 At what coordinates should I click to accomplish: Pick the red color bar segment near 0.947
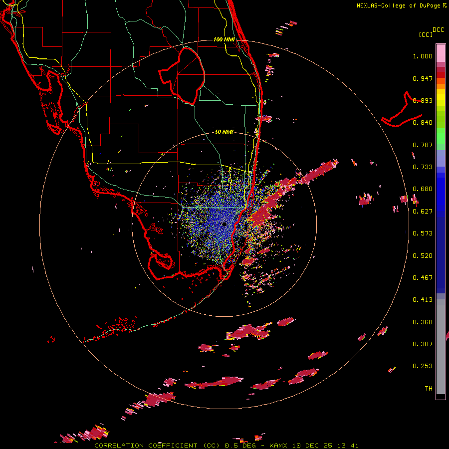tap(441, 75)
